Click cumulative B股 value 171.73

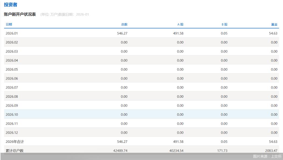coord(222,151)
